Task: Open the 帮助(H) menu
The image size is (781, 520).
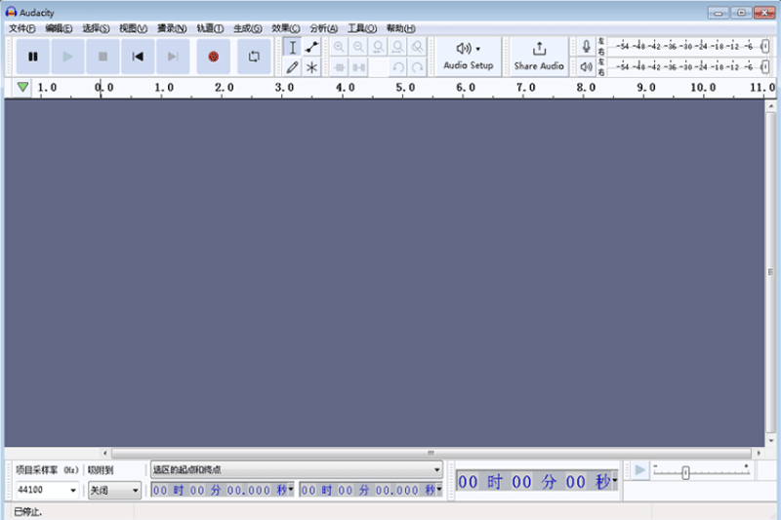Action: click(x=400, y=28)
